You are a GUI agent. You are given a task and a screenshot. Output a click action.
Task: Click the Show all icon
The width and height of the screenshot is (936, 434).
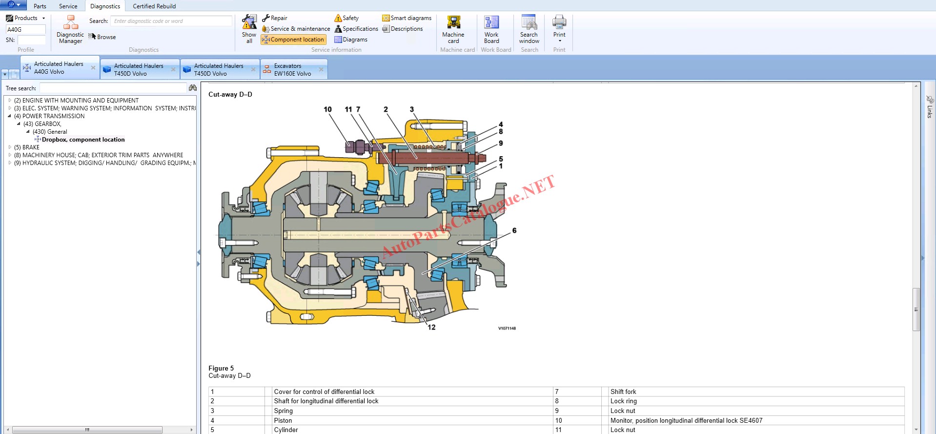pos(249,29)
